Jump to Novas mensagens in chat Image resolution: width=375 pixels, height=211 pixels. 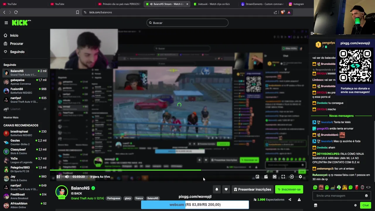click(x=341, y=116)
